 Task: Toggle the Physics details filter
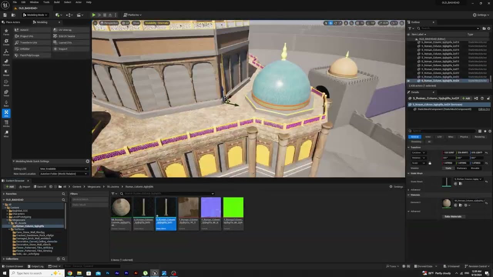tap(464, 137)
